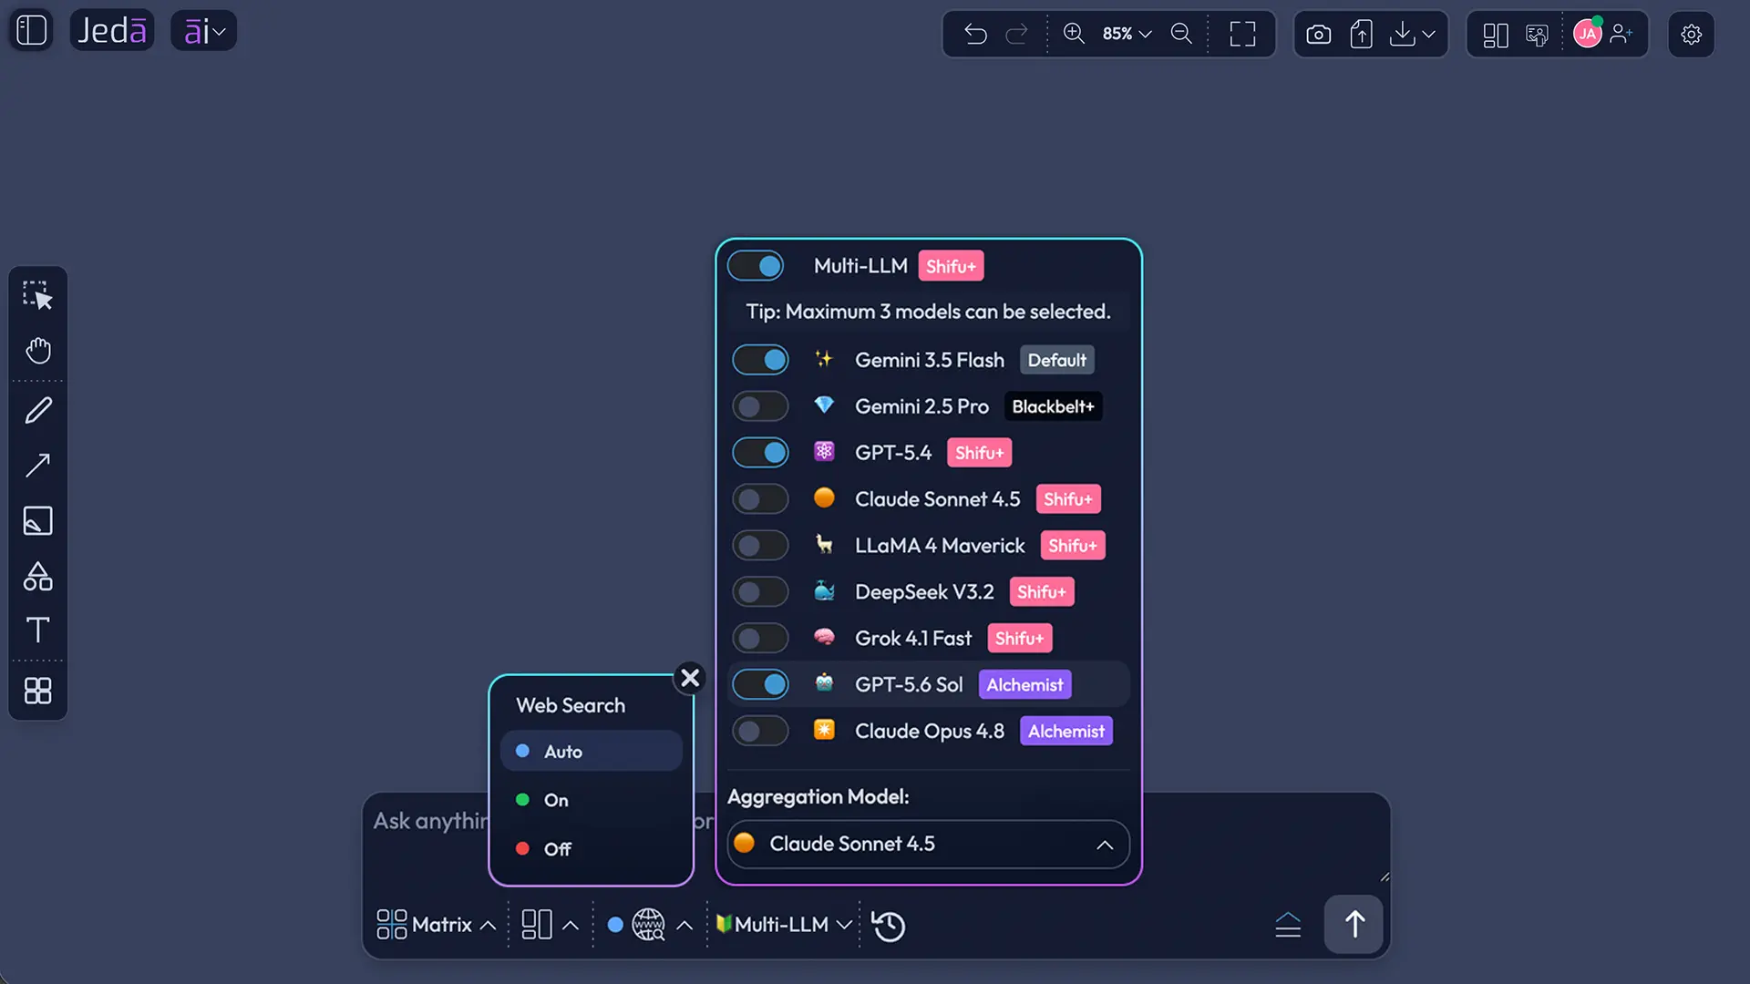This screenshot has width=1750, height=984.
Task: Enable Claude Sonnet 4.5 model toggle
Action: 760,499
